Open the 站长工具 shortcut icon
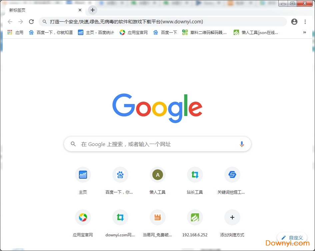This screenshot has height=251, width=315. tap(195, 175)
